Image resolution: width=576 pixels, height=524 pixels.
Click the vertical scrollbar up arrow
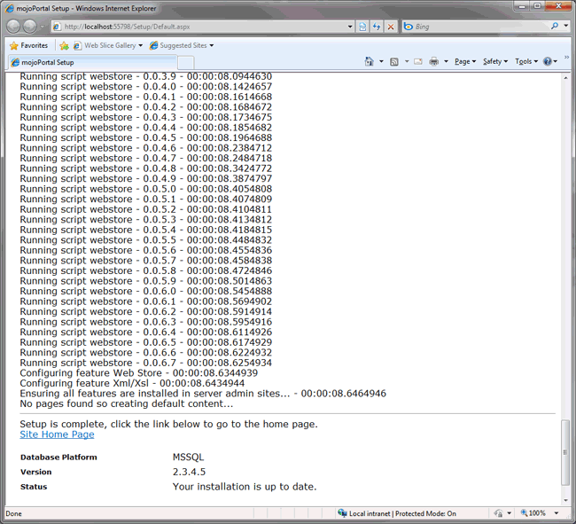tap(566, 80)
